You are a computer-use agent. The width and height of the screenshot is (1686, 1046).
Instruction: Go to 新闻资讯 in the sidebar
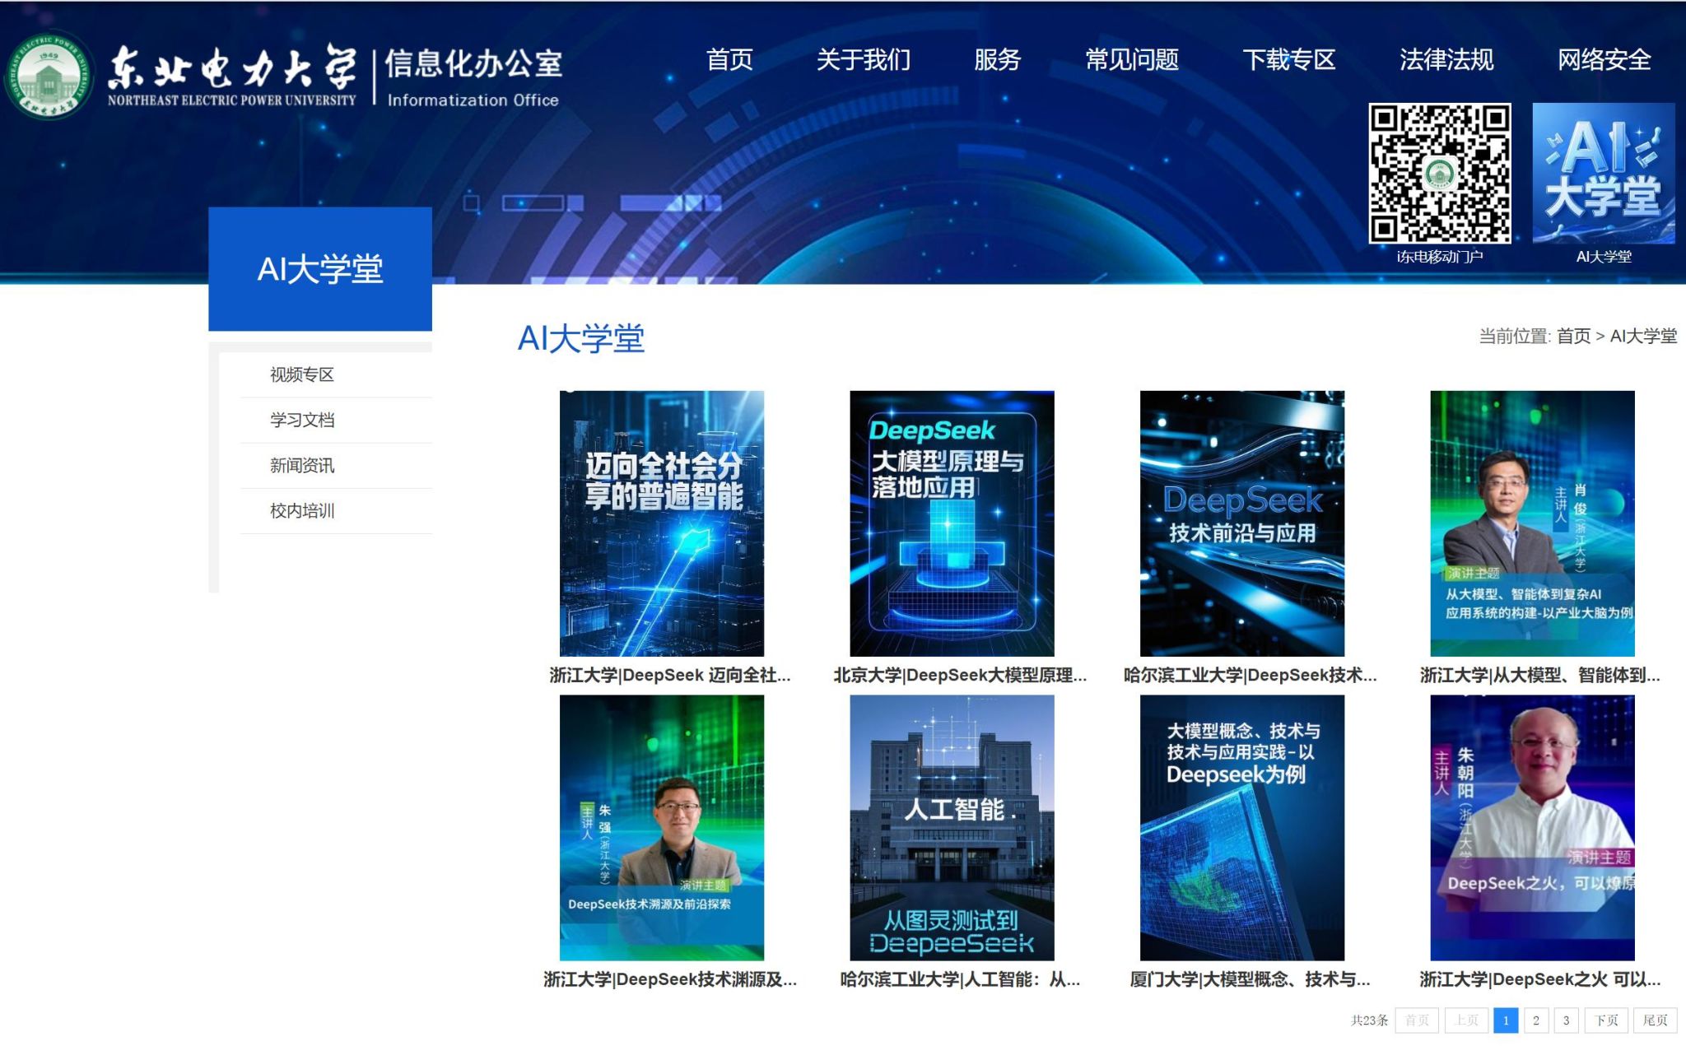(302, 465)
